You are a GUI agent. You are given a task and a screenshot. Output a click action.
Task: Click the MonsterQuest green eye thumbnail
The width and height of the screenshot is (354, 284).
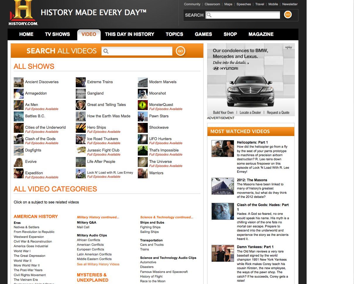click(143, 105)
